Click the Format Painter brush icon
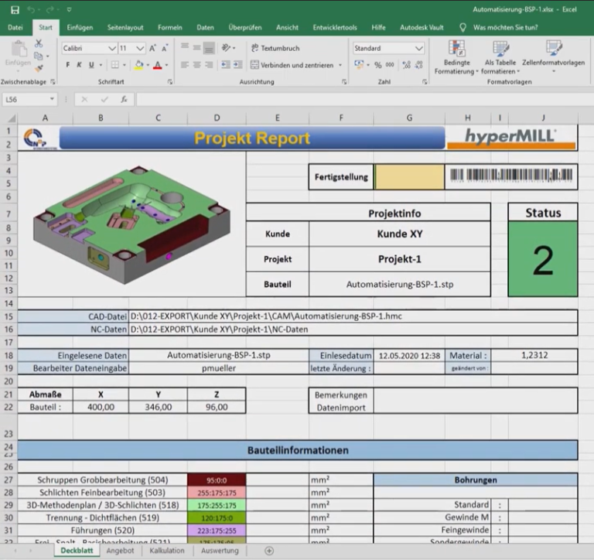Screen dimensions: 594x560 [x=39, y=69]
